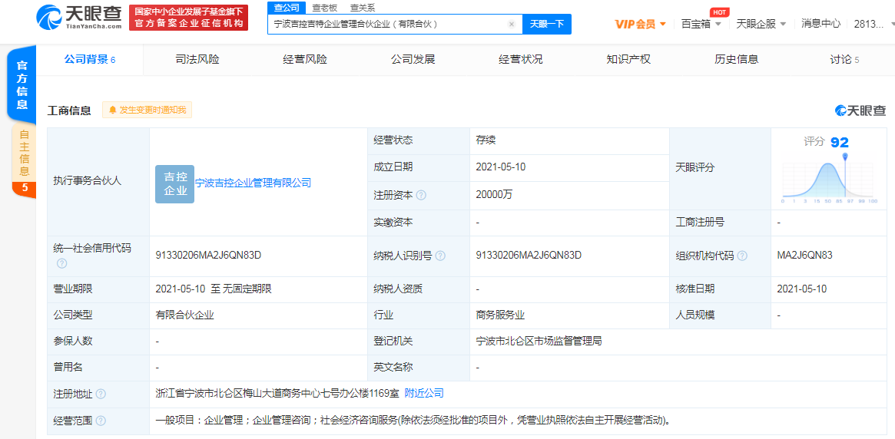This screenshot has width=895, height=439.
Task: Click the 附近公司 link
Action: pos(424,394)
